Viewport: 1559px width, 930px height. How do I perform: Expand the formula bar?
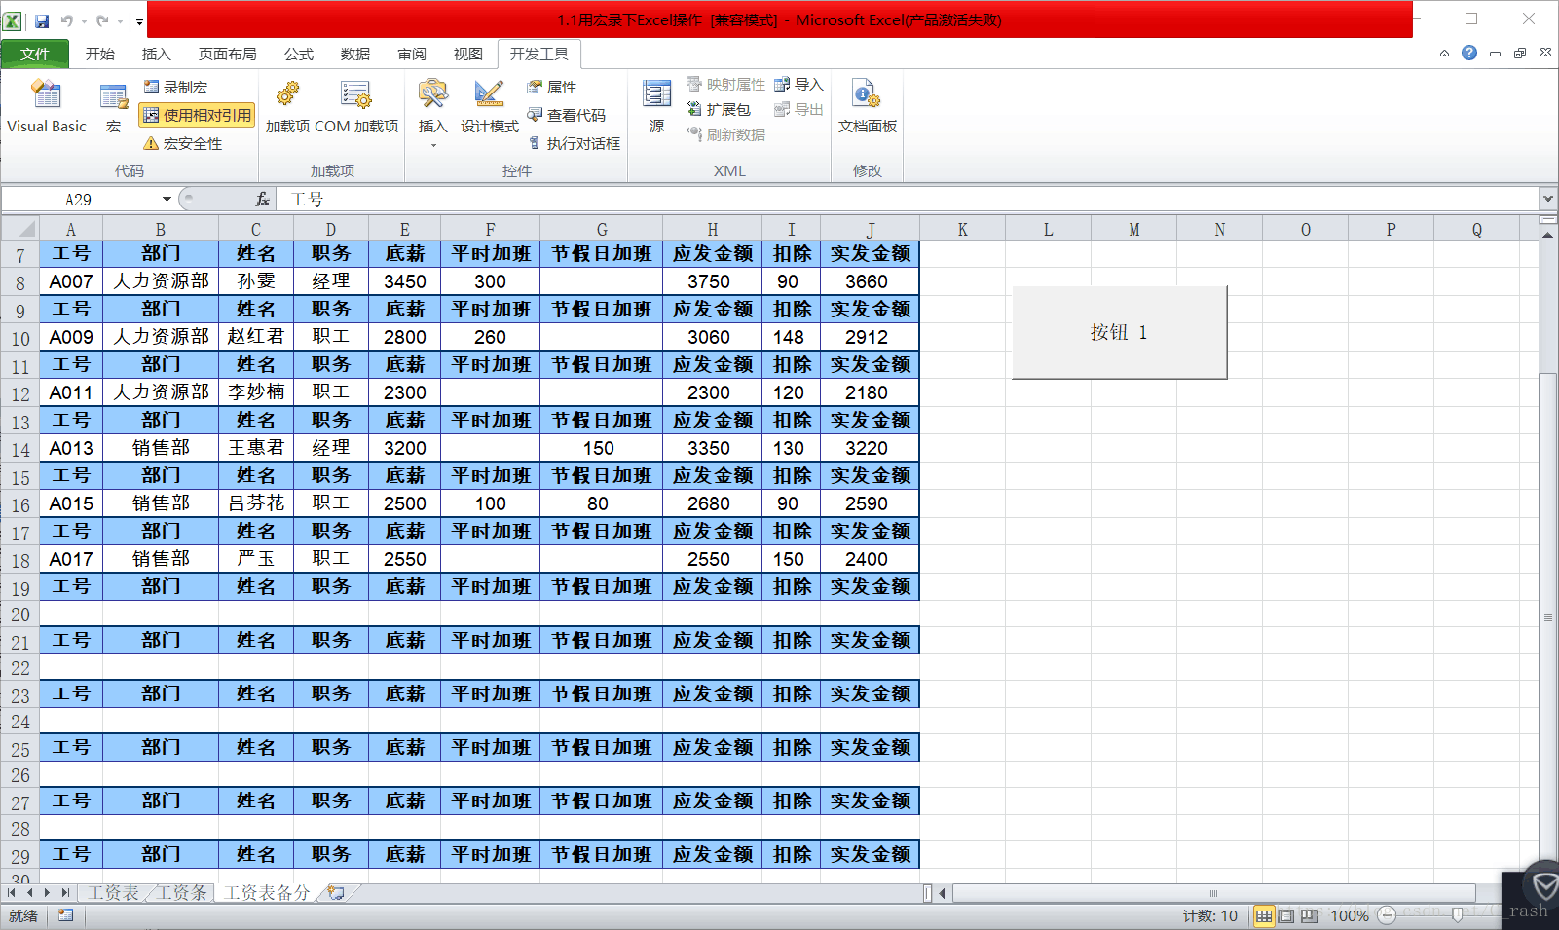tap(1548, 199)
